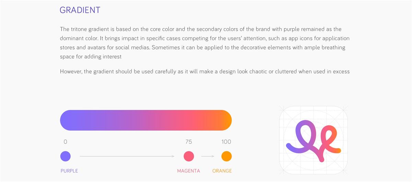
Task: Click the PURPLE label text
Action: (69, 171)
